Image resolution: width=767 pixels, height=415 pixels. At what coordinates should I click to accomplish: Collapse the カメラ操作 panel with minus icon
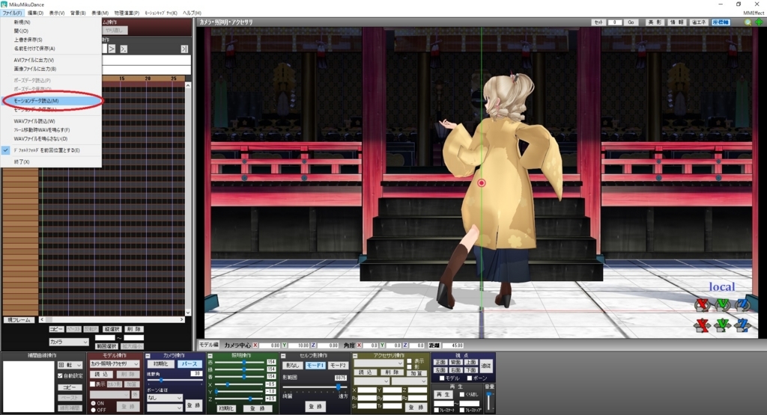point(148,356)
